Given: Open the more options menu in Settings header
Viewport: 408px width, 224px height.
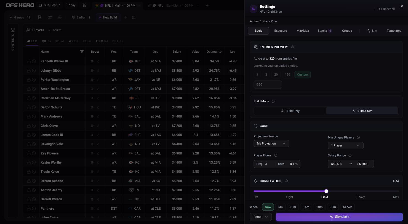Looking at the screenshot, I should point(374,9).
